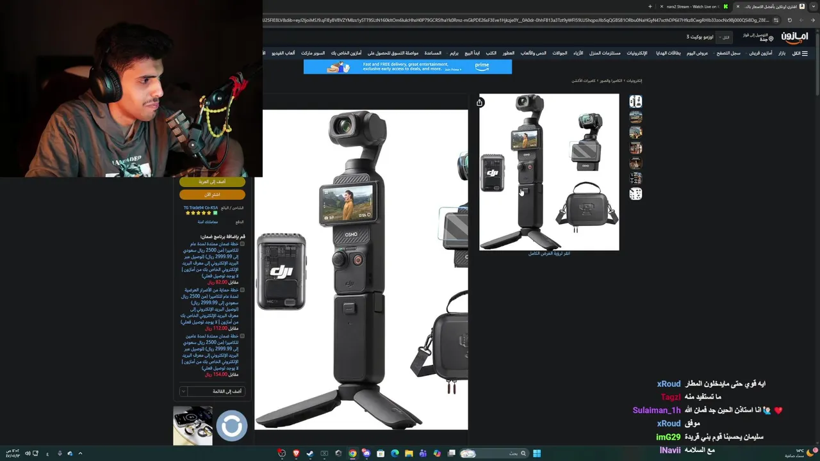The height and width of the screenshot is (461, 820).
Task: Open the search category dropdown الكل
Action: (725, 37)
